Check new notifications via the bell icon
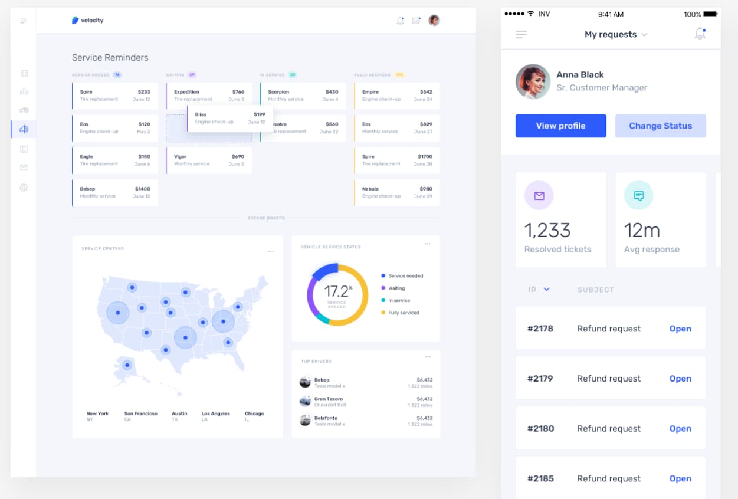Image resolution: width=738 pixels, height=499 pixels. tap(700, 34)
